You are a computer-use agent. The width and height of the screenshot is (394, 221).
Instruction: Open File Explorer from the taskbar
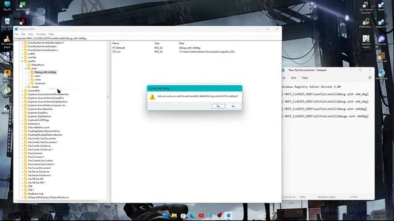174,215
